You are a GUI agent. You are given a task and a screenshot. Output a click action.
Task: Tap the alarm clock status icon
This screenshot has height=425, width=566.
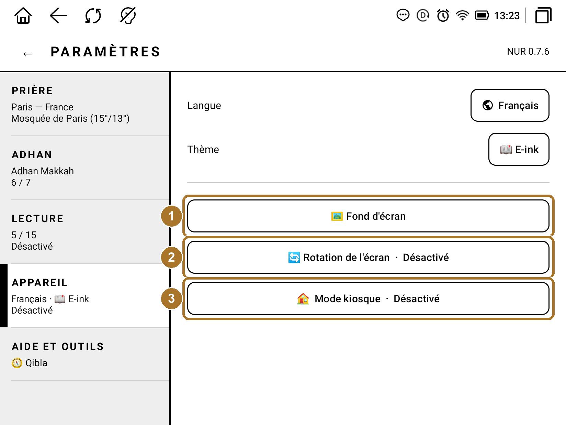point(443,15)
